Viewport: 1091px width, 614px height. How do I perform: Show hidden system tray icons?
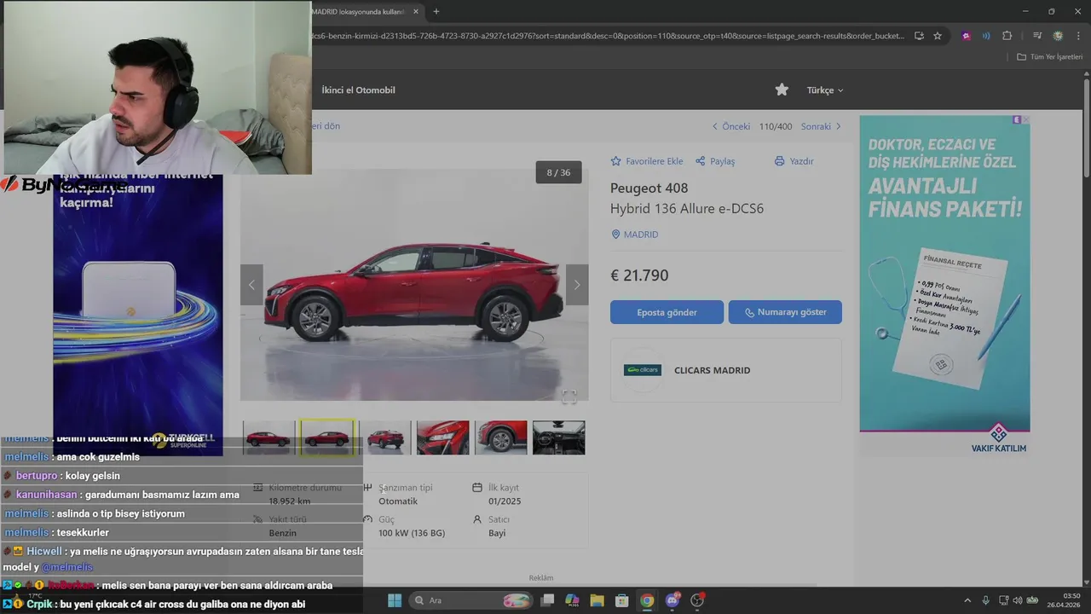(x=967, y=600)
